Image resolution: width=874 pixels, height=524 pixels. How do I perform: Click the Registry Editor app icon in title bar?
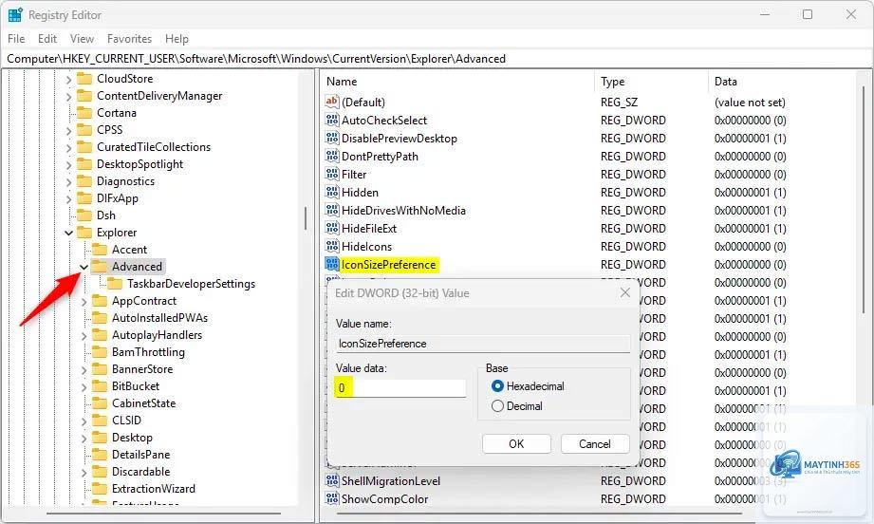15,15
